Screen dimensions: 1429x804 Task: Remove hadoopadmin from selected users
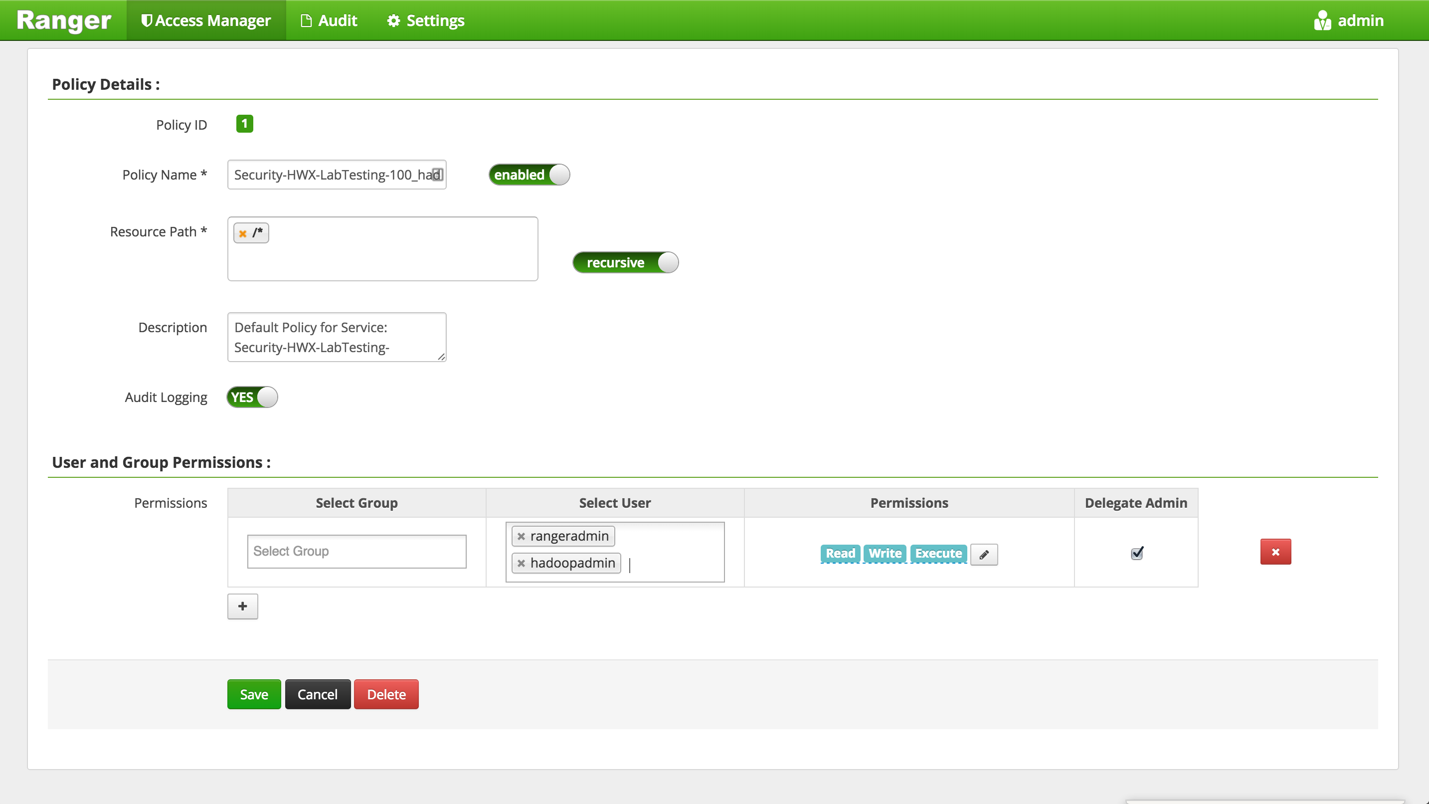point(521,563)
